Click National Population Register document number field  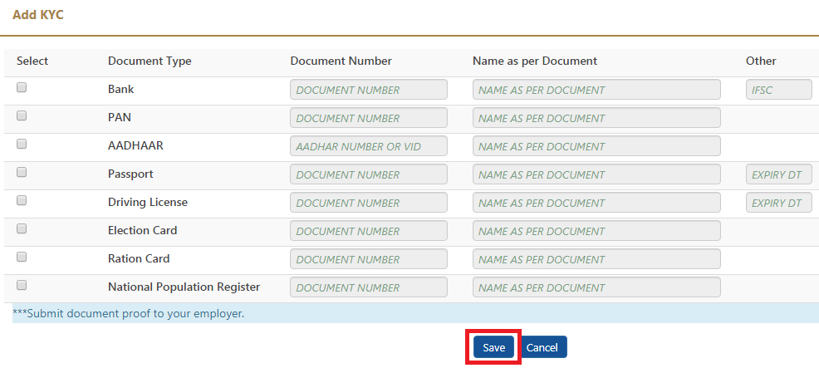tap(369, 287)
